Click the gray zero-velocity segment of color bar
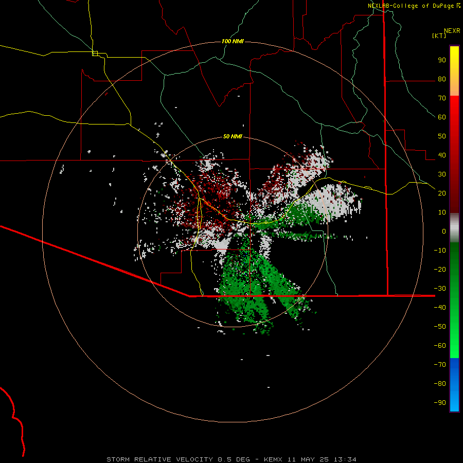The width and height of the screenshot is (463, 463). coord(454,228)
